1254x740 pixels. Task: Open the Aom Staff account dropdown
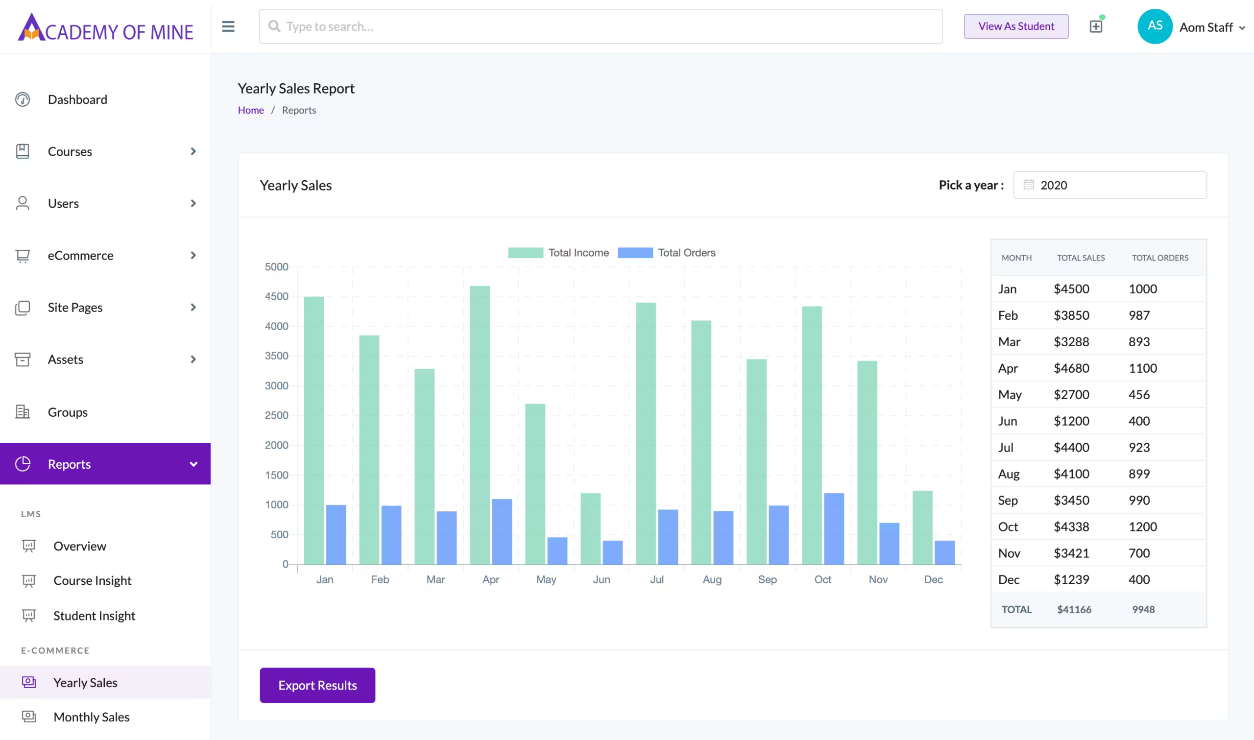coord(1211,27)
